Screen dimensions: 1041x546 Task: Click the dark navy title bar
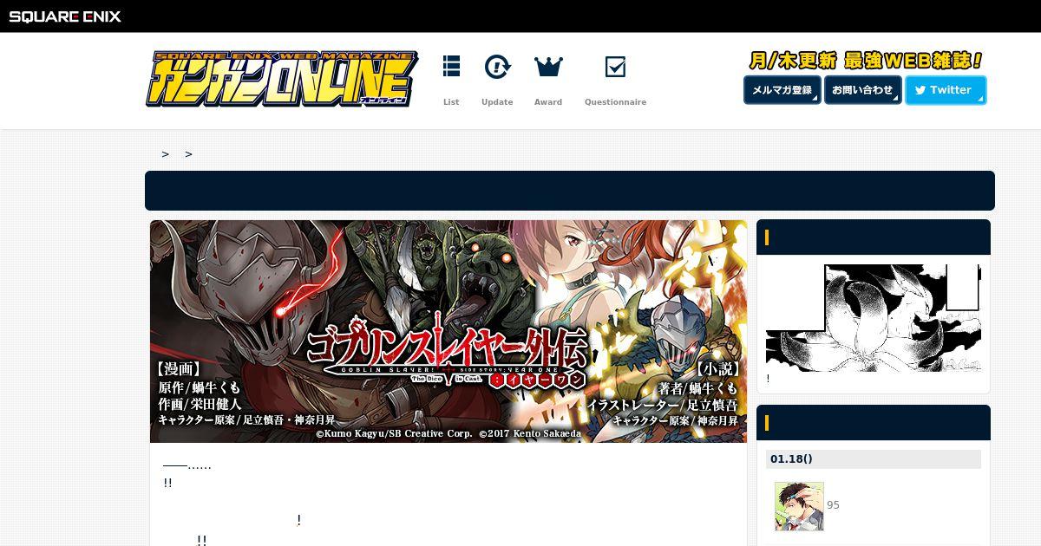tap(570, 191)
